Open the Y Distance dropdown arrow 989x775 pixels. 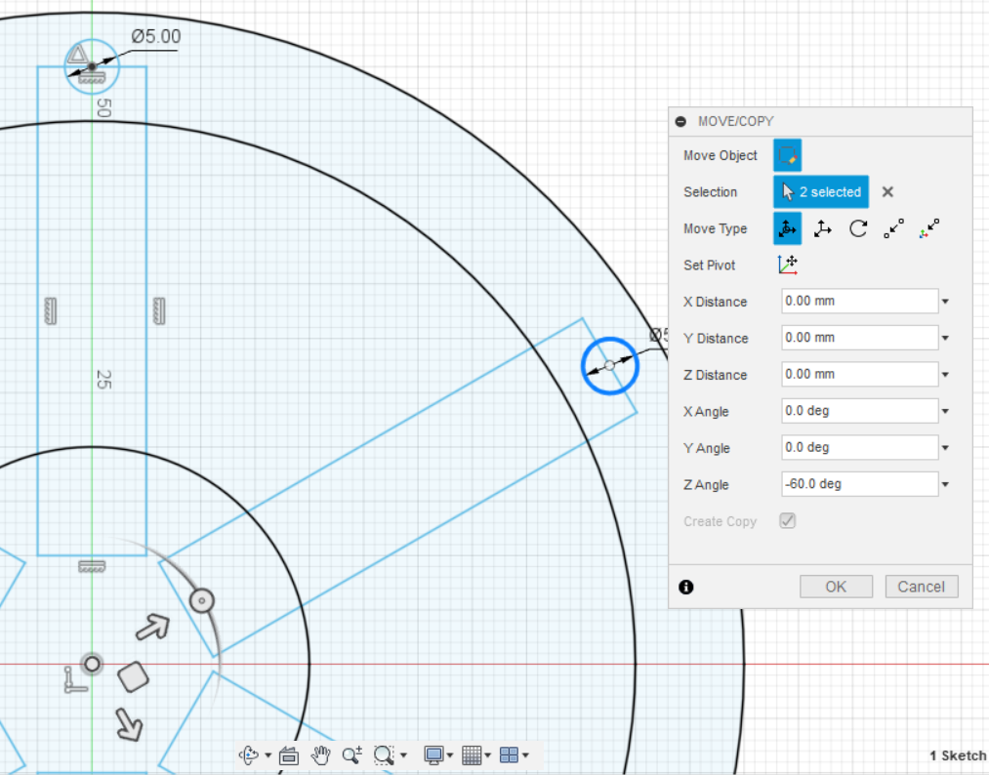coord(945,338)
